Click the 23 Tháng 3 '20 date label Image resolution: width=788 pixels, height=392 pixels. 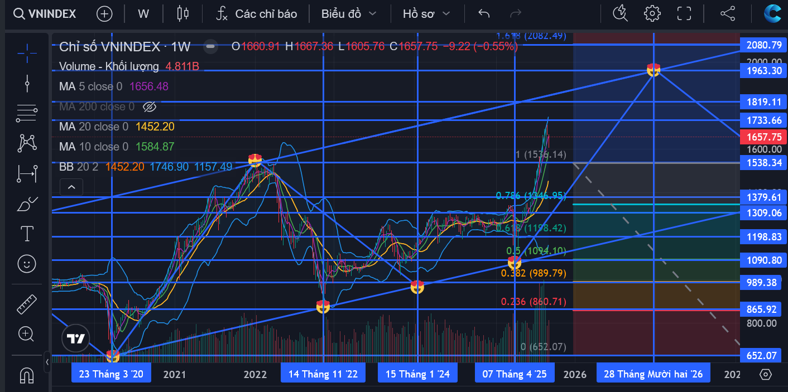coord(111,374)
